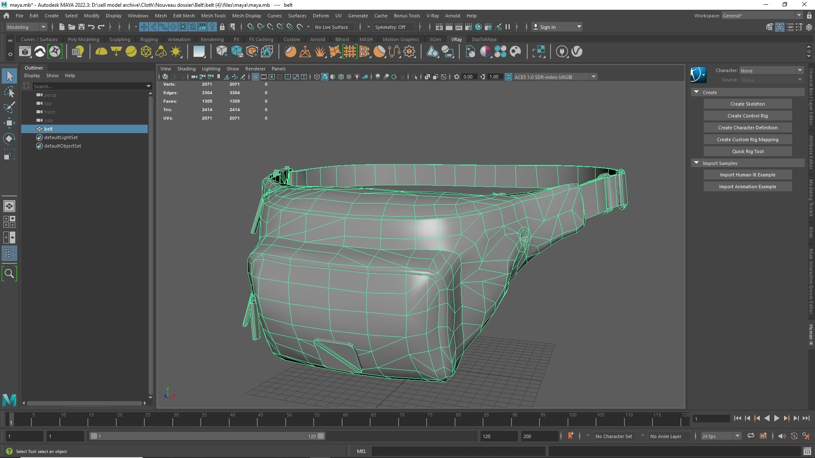815x458 pixels.
Task: Click the Undo arrow icon
Action: (91, 27)
